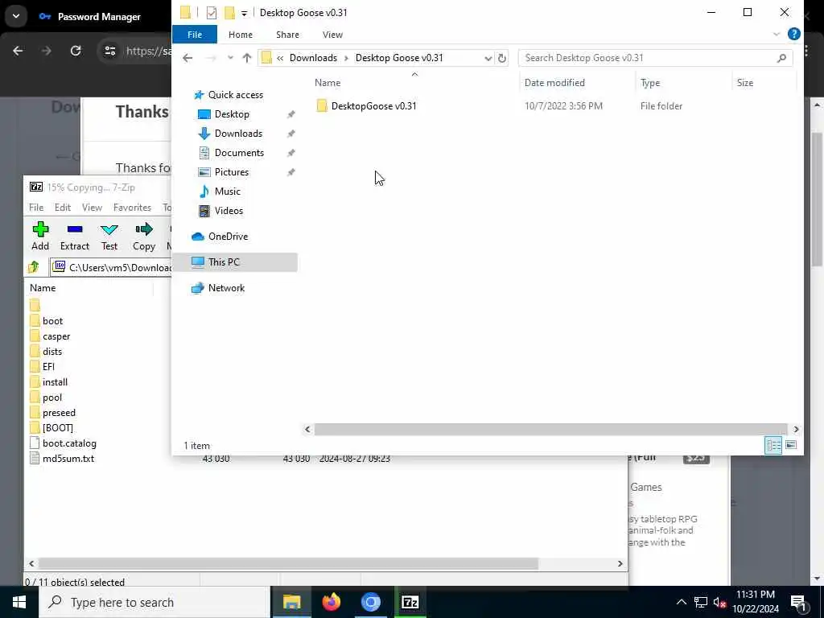Click the Explorer horizontal scrollbar
Viewport: 824px width, 618px height.
click(550, 430)
